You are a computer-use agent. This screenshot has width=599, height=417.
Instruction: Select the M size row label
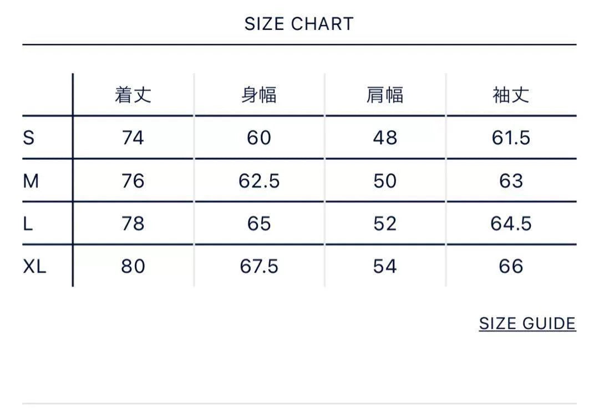[31, 181]
